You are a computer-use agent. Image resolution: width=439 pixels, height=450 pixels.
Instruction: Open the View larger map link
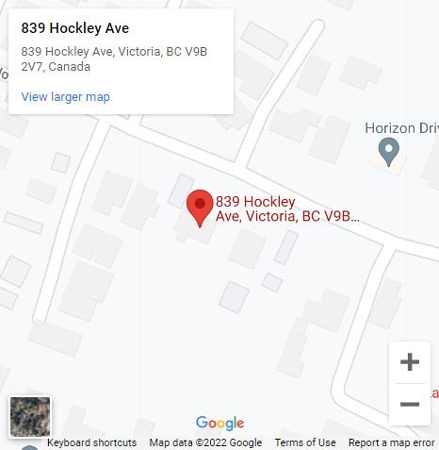click(65, 97)
